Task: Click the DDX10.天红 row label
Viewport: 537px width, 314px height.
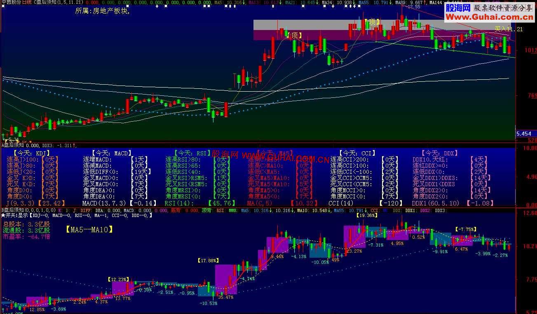Action: coord(430,159)
